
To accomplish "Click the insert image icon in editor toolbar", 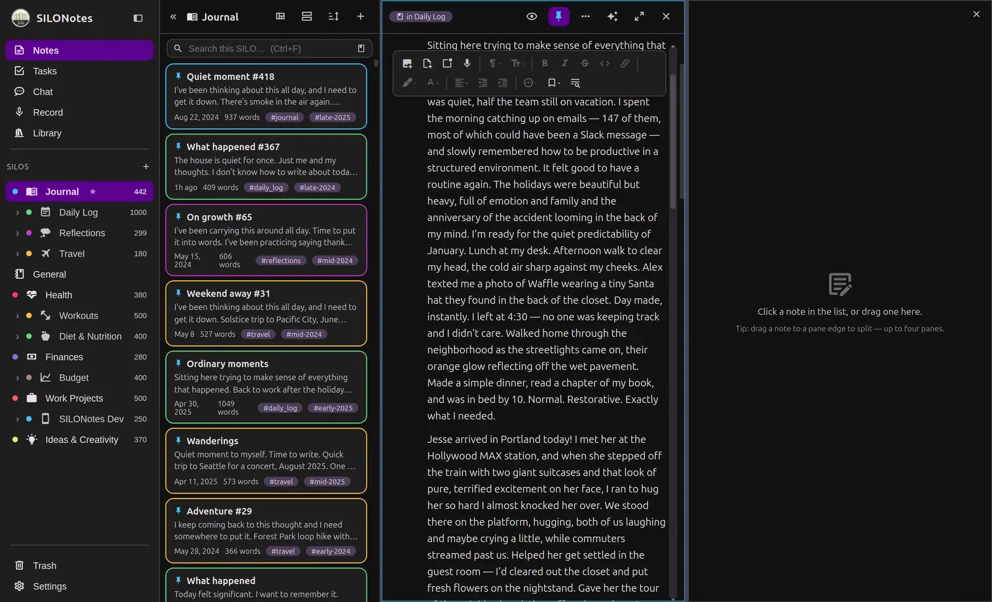I will click(x=407, y=63).
